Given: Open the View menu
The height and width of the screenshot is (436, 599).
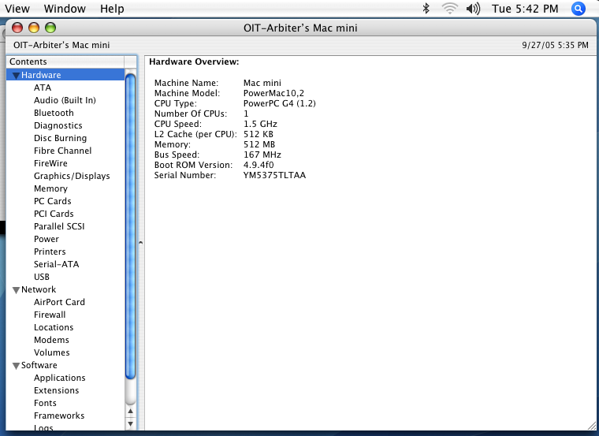Looking at the screenshot, I should click(x=17, y=9).
